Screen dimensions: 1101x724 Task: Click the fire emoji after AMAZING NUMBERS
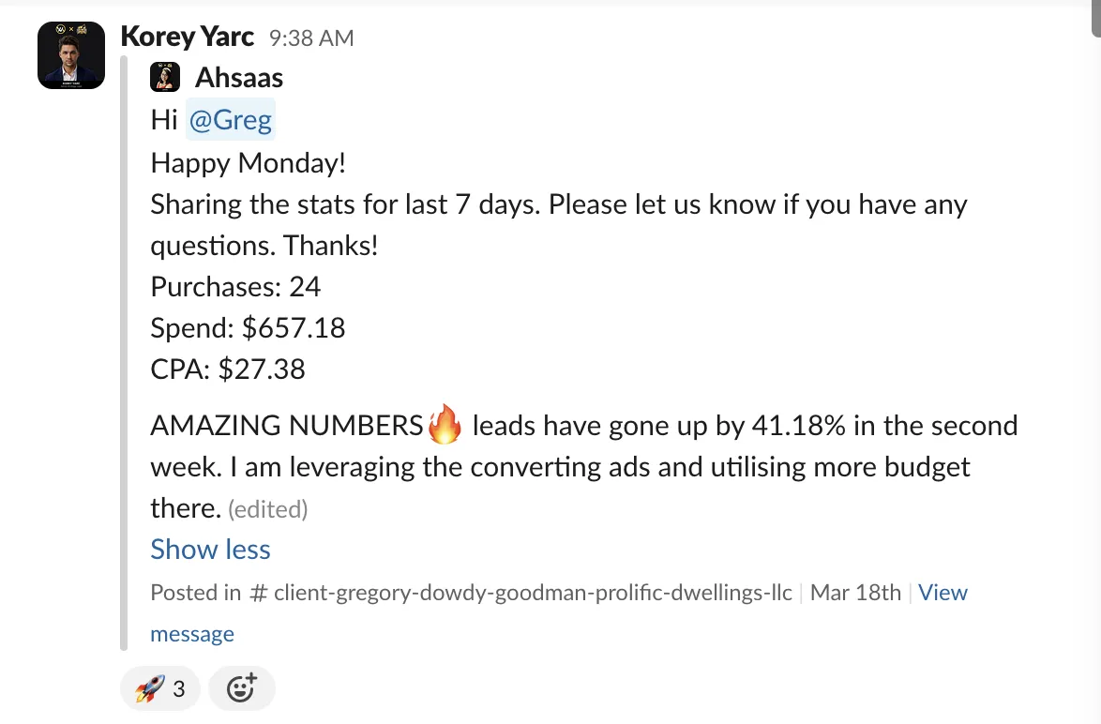tap(445, 425)
